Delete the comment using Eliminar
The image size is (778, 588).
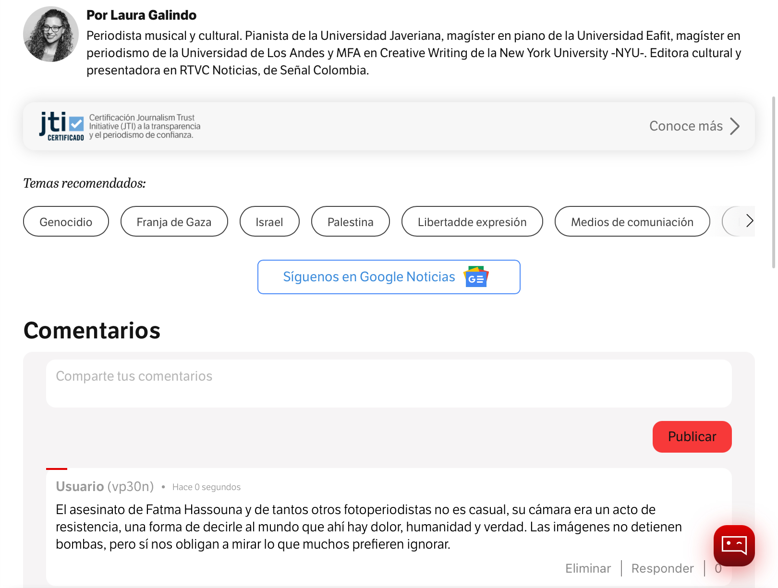click(x=588, y=568)
